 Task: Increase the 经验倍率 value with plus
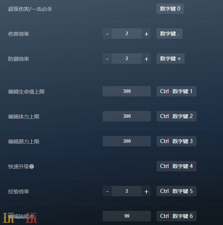click(x=146, y=191)
